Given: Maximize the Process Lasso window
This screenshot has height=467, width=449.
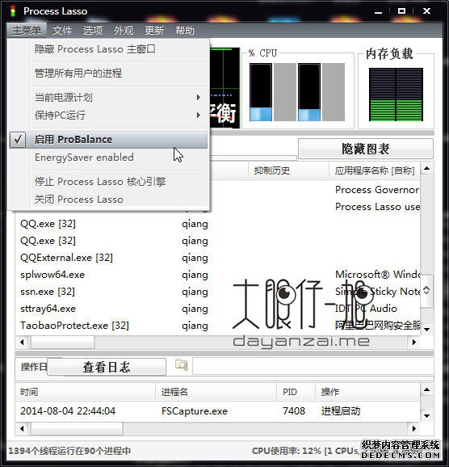Looking at the screenshot, I should (x=401, y=11).
